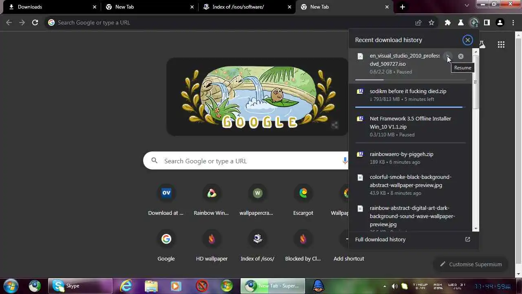Image resolution: width=522 pixels, height=294 pixels.
Task: Open Full download history link
Action: (410, 239)
